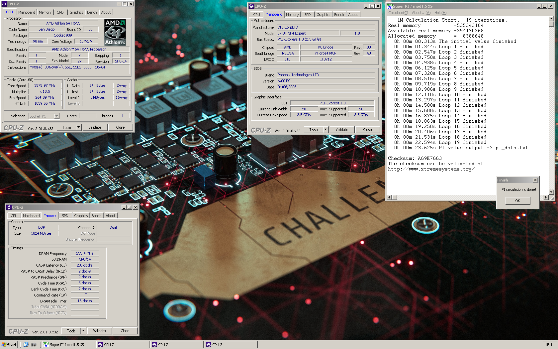
Task: Activate first CPU-Z taskbar button
Action: tap(123, 345)
